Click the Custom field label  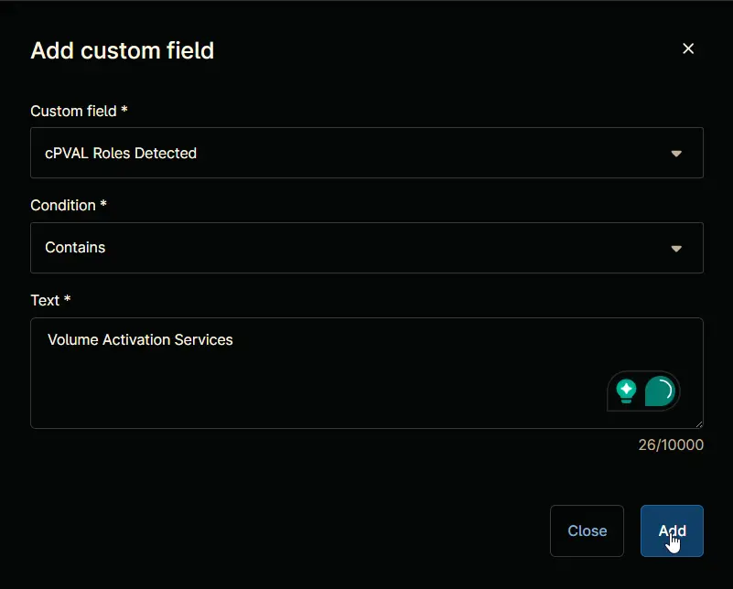point(79,112)
